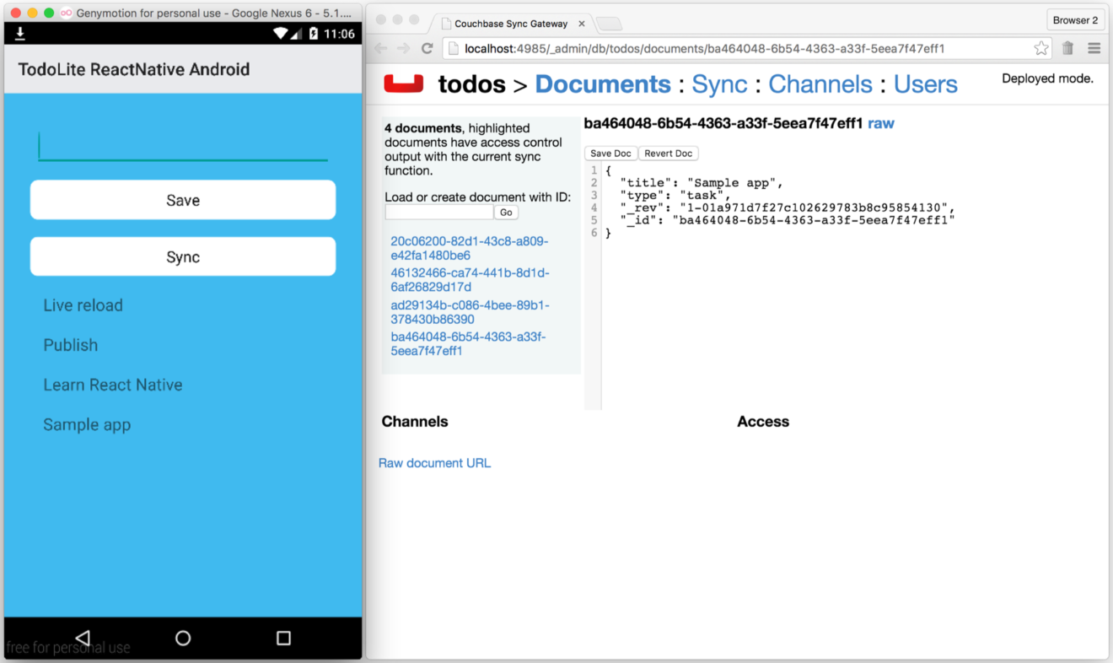This screenshot has height=663, width=1113.
Task: Tap the Android back navigation triangle
Action: click(x=82, y=638)
